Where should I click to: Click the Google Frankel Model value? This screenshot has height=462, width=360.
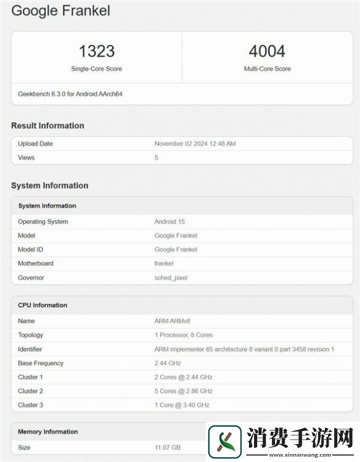pyautogui.click(x=176, y=236)
